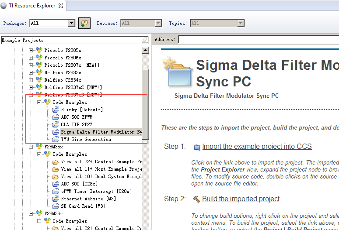Click folder icon of View all 10+ Dual System

click(x=56, y=177)
